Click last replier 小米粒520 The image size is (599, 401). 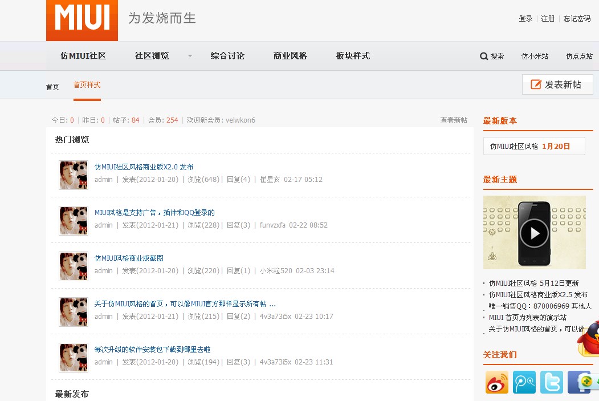[276, 270]
